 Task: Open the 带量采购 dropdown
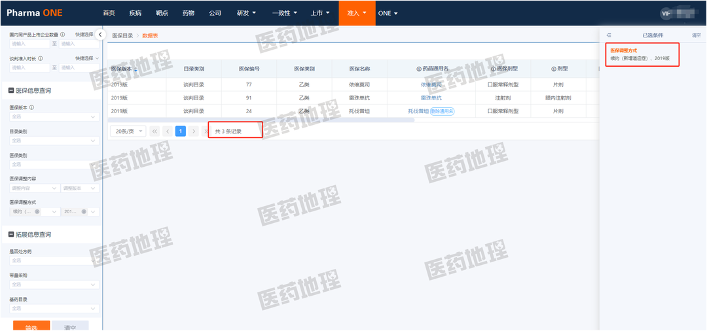coord(54,285)
